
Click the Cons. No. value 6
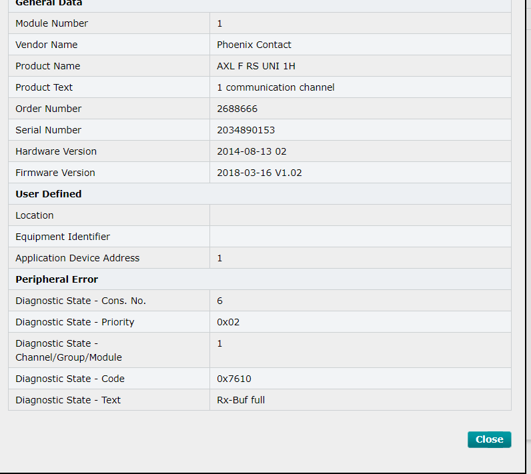220,301
